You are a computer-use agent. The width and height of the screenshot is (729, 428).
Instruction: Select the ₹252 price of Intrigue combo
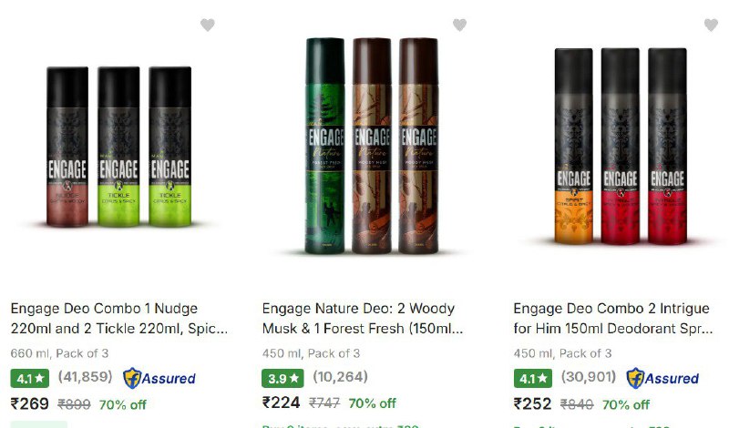point(532,403)
